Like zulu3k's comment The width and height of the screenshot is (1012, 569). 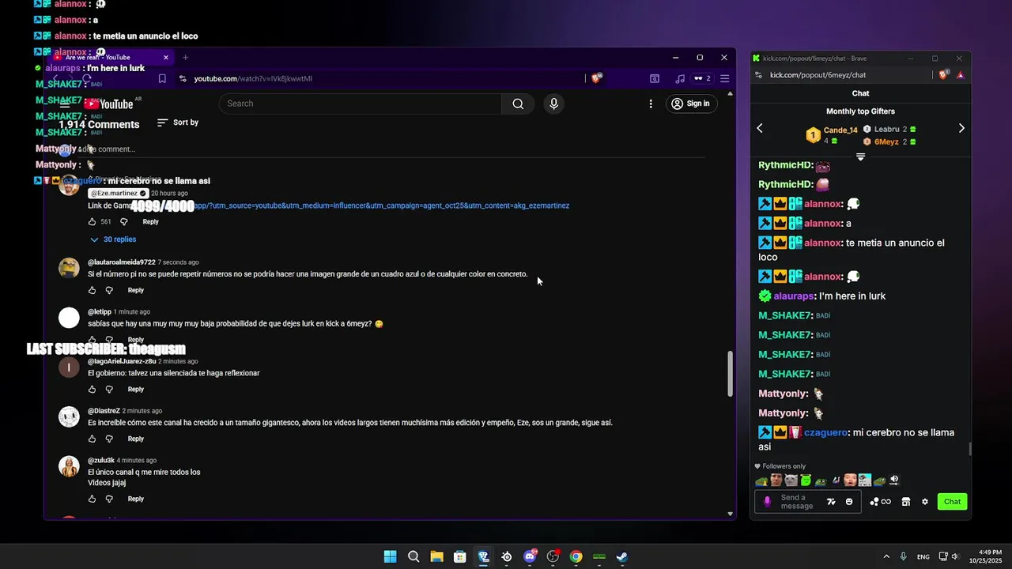(93, 499)
